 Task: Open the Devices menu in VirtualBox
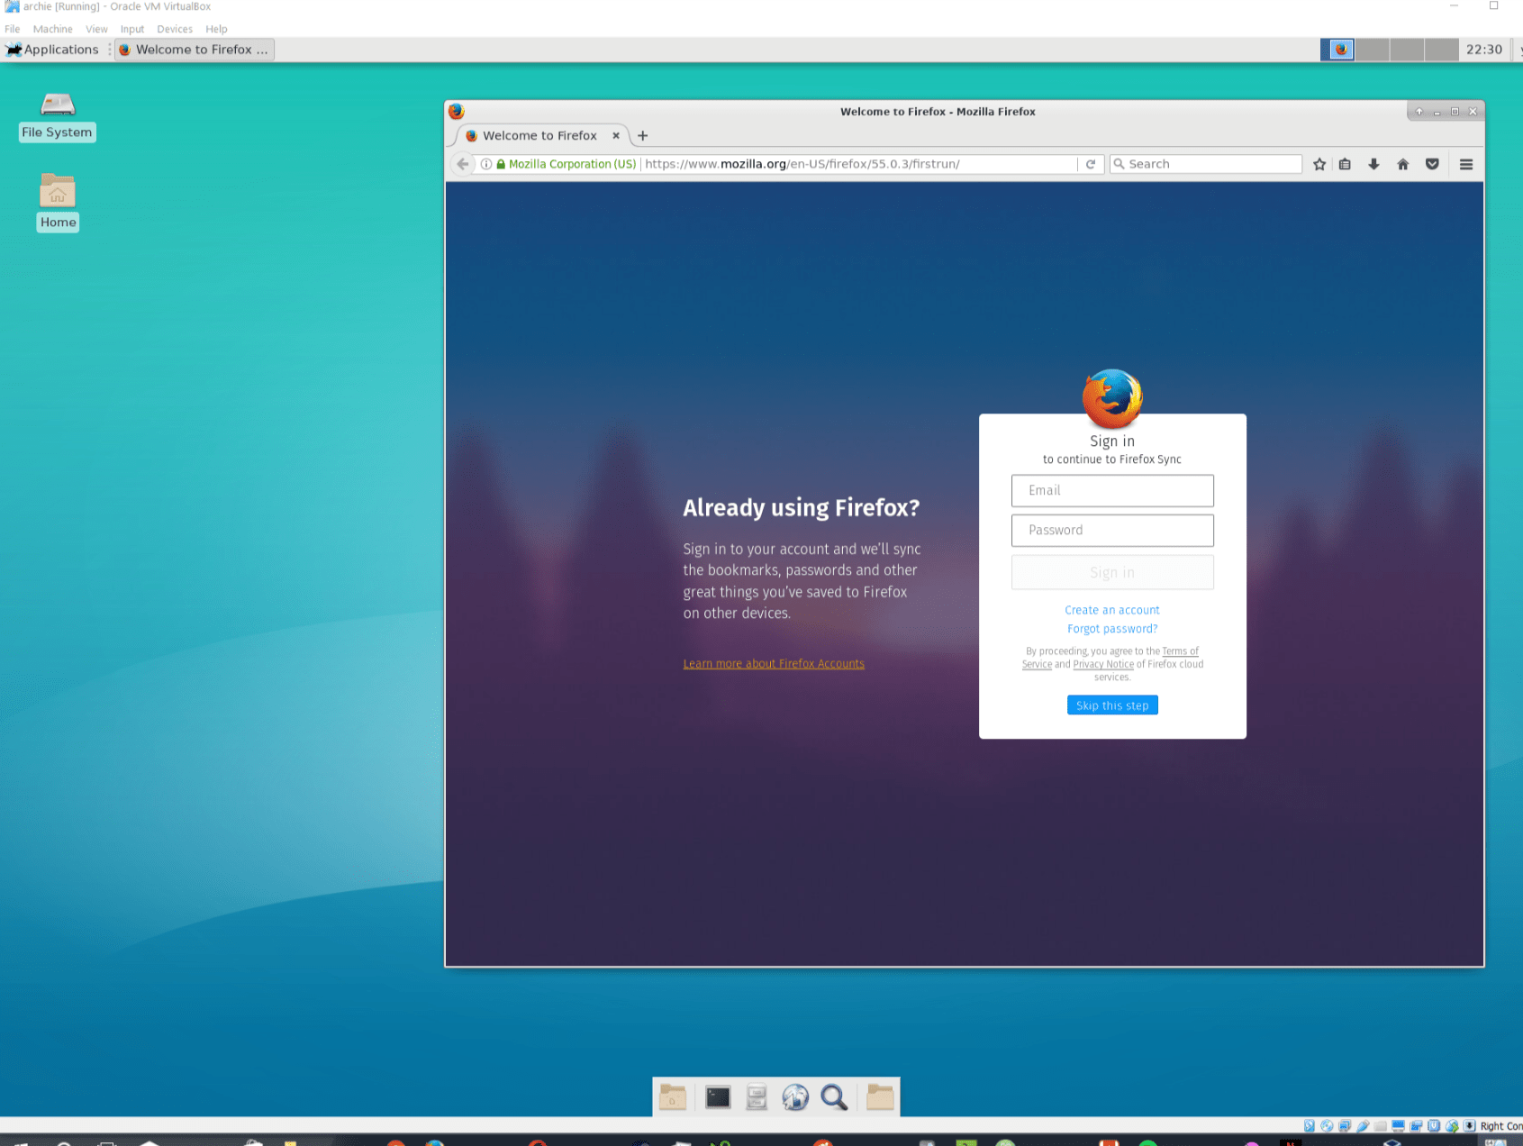174,28
